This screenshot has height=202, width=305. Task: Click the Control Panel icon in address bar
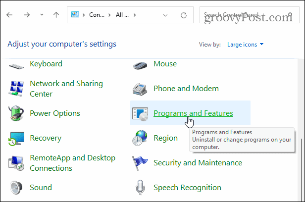coord(75,14)
